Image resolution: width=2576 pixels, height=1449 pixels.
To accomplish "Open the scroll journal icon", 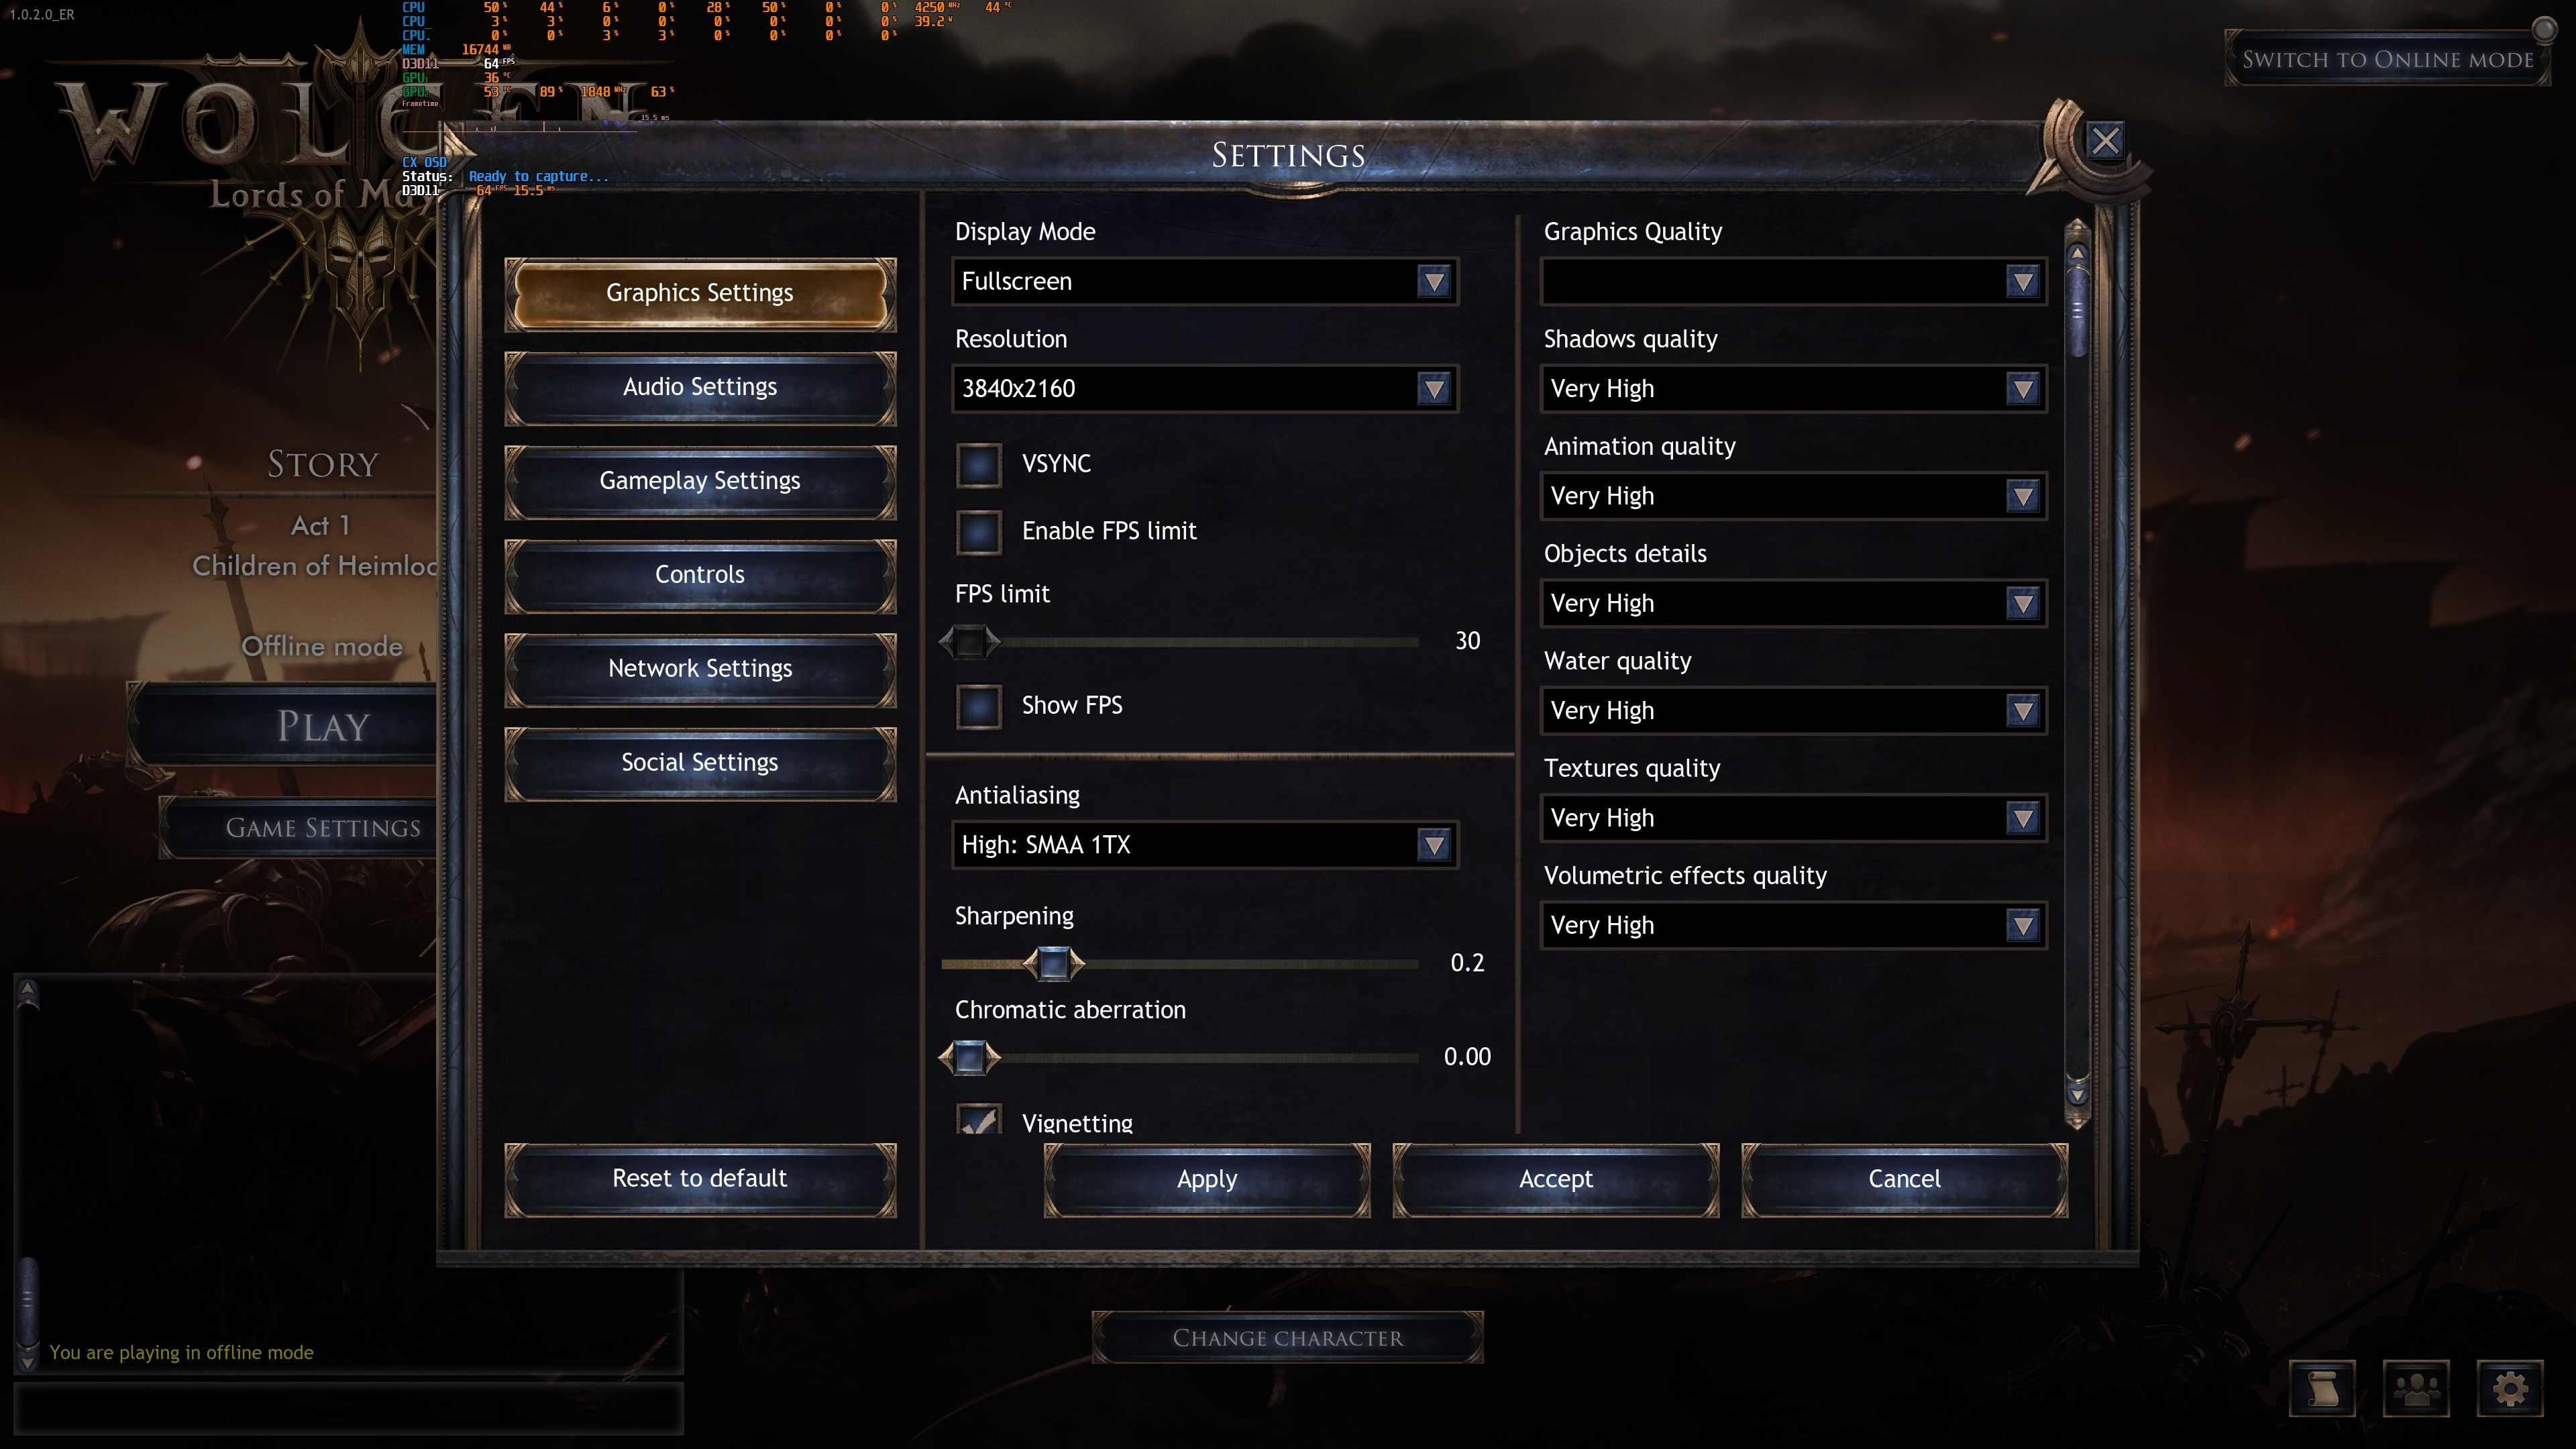I will click(2322, 1388).
